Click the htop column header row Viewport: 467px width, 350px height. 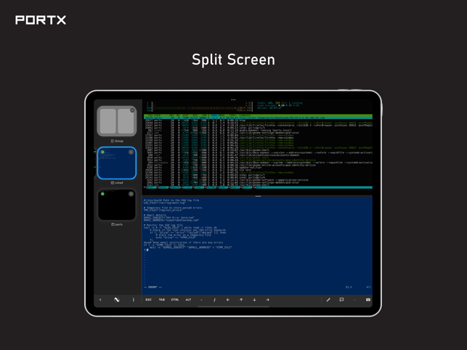click(258, 115)
